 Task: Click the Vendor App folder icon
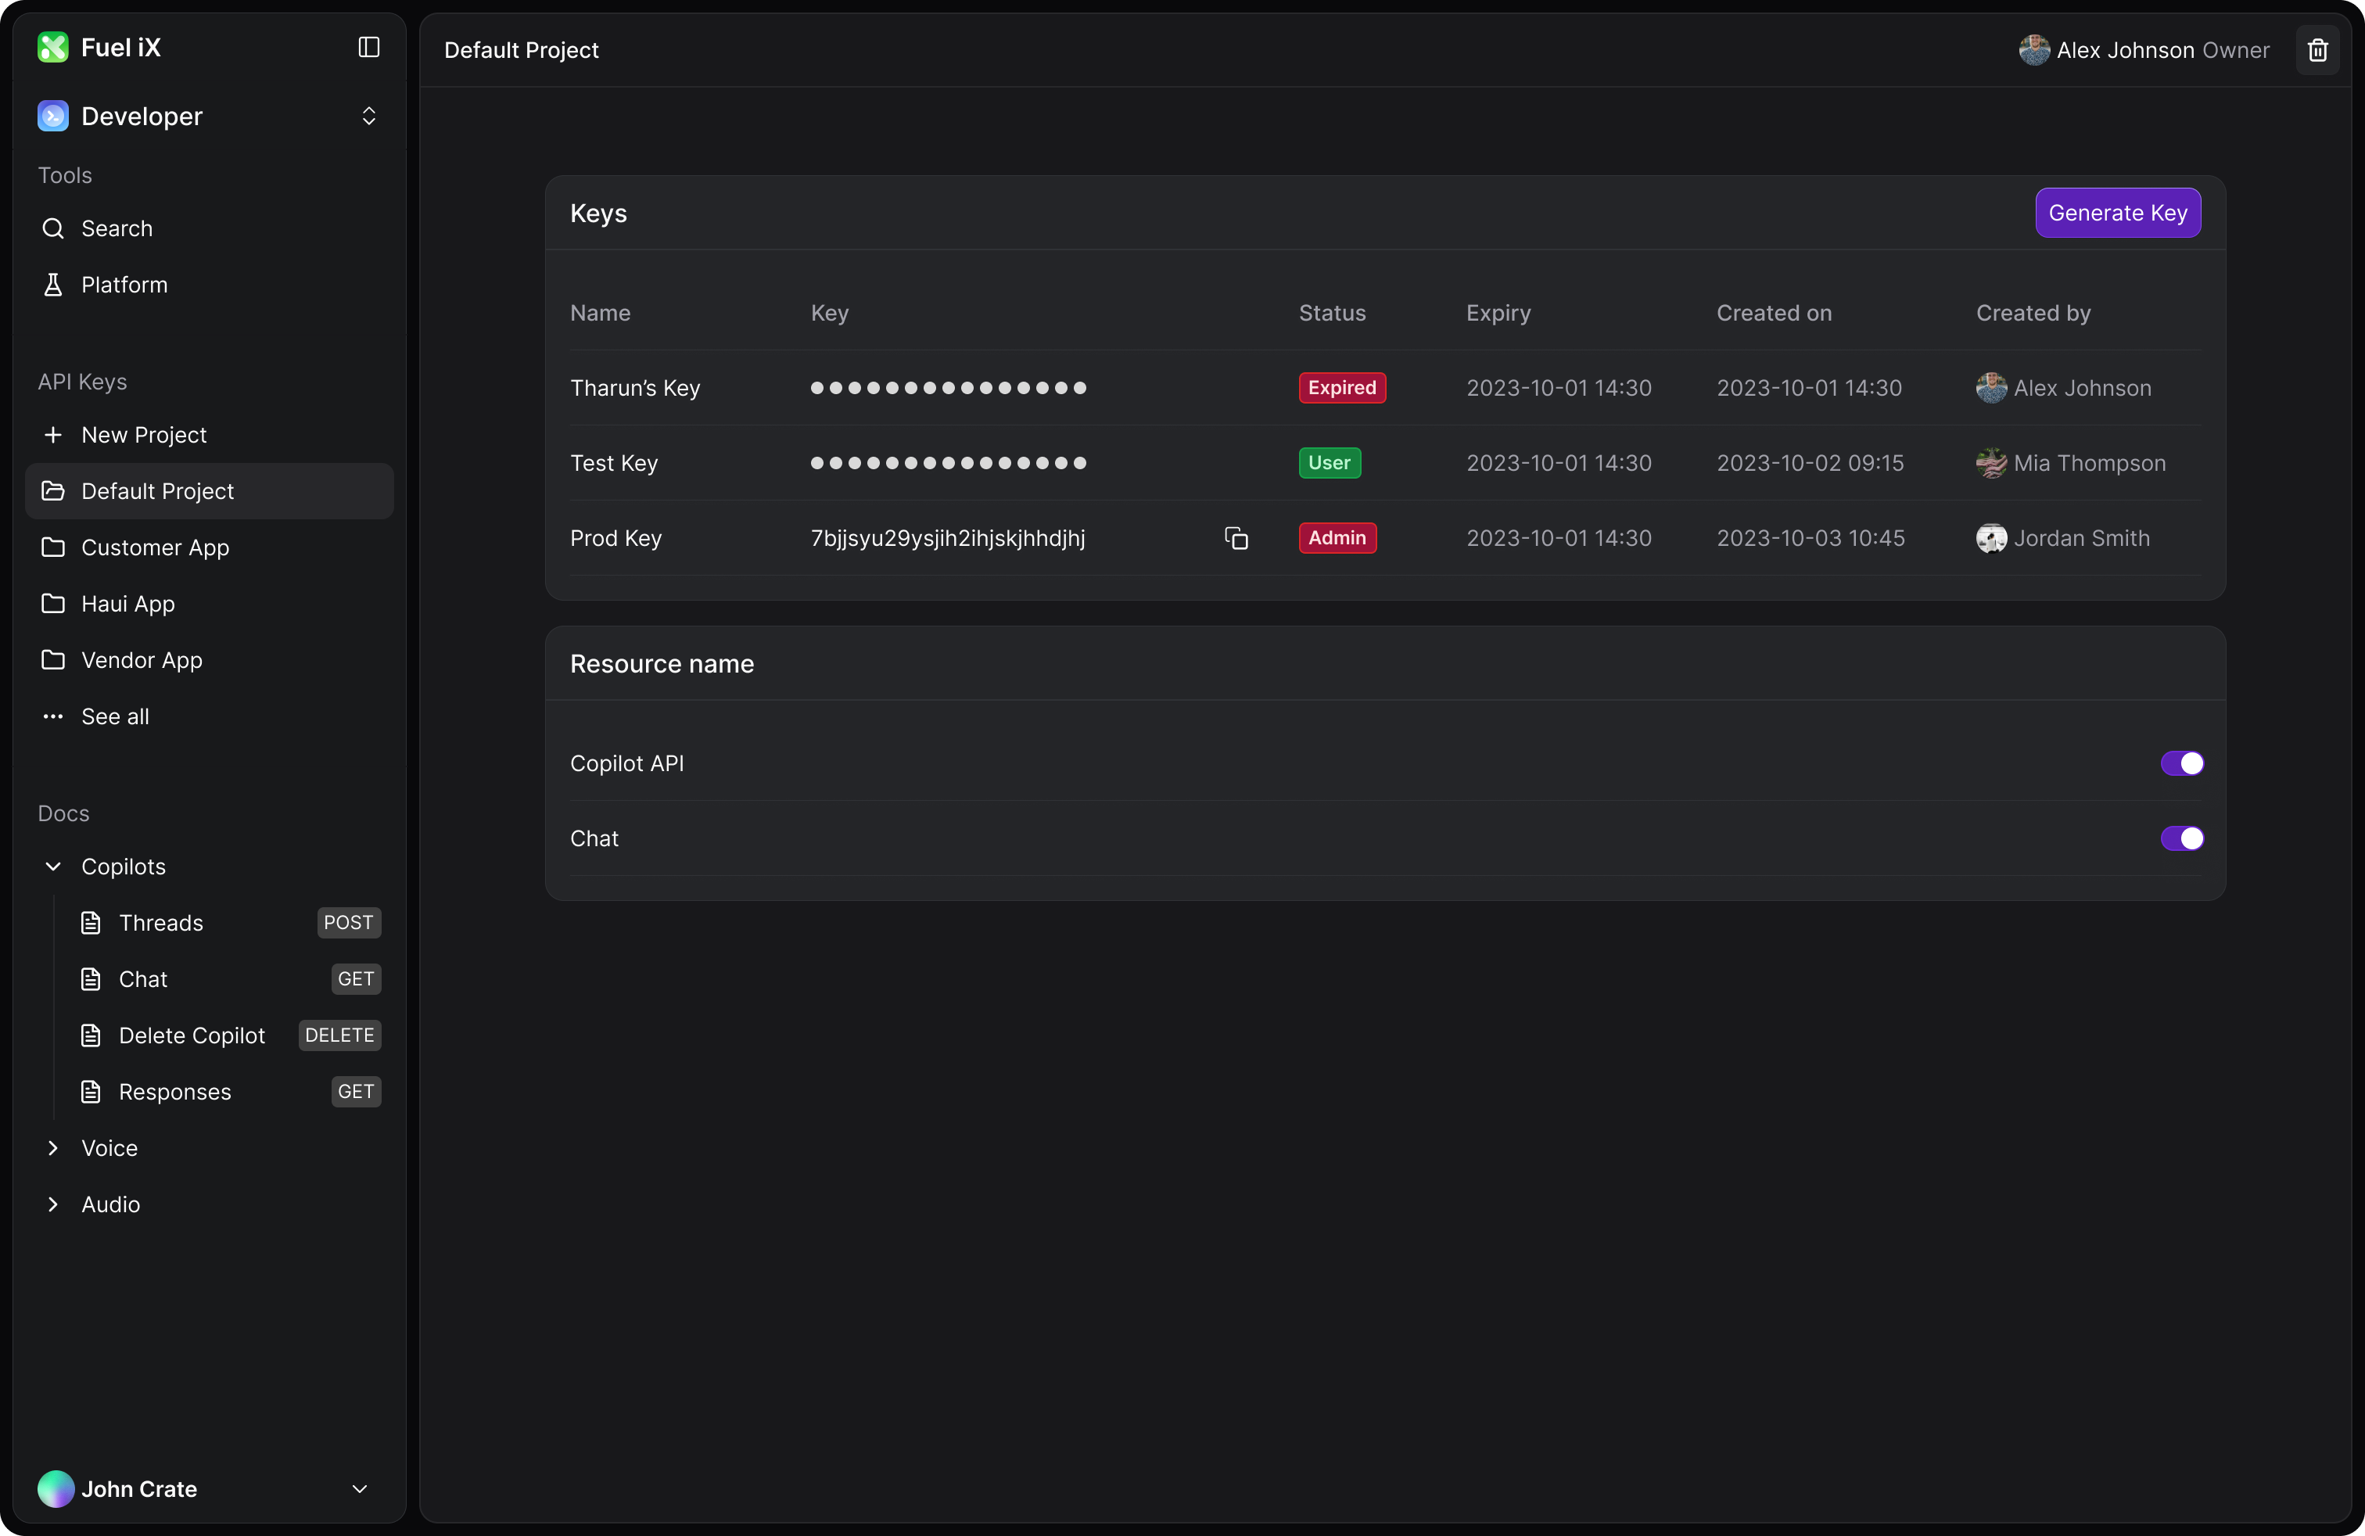pos(52,660)
